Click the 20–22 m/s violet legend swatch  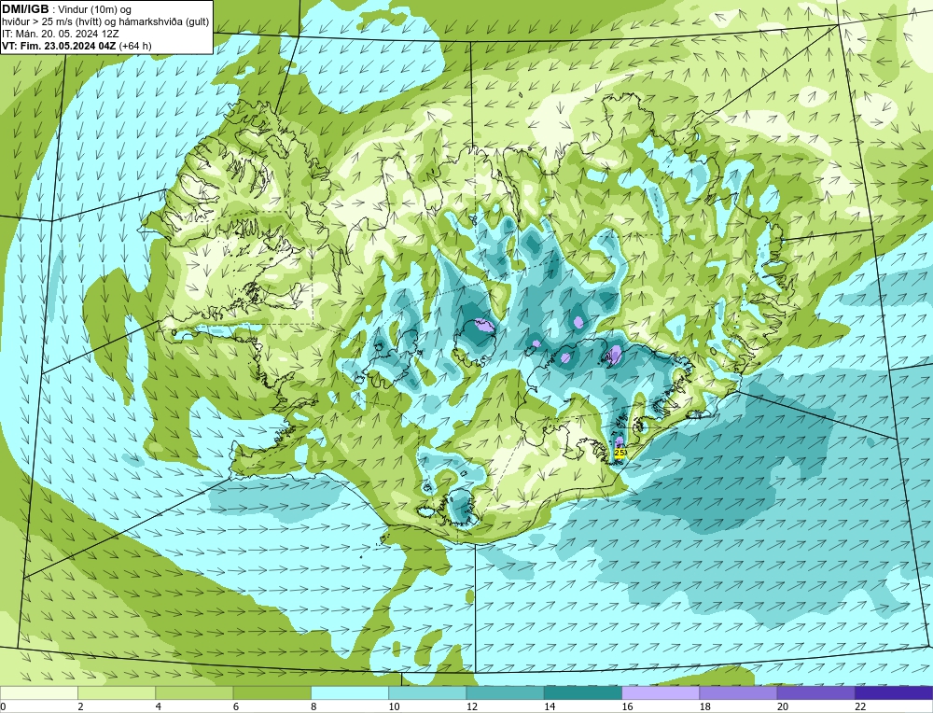815,692
